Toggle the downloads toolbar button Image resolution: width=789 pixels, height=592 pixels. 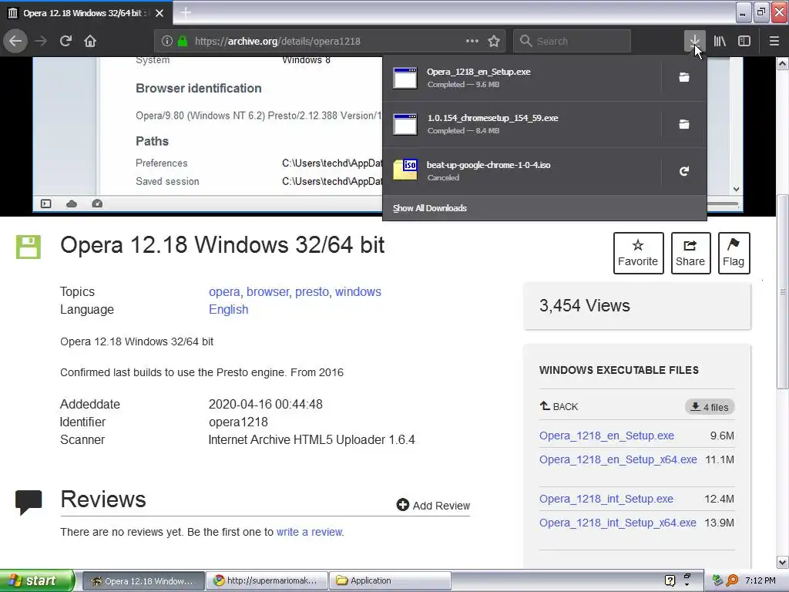(x=694, y=41)
